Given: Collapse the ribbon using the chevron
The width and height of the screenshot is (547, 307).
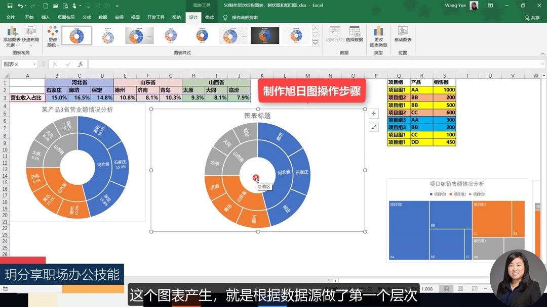Looking at the screenshot, I should click(x=542, y=53).
